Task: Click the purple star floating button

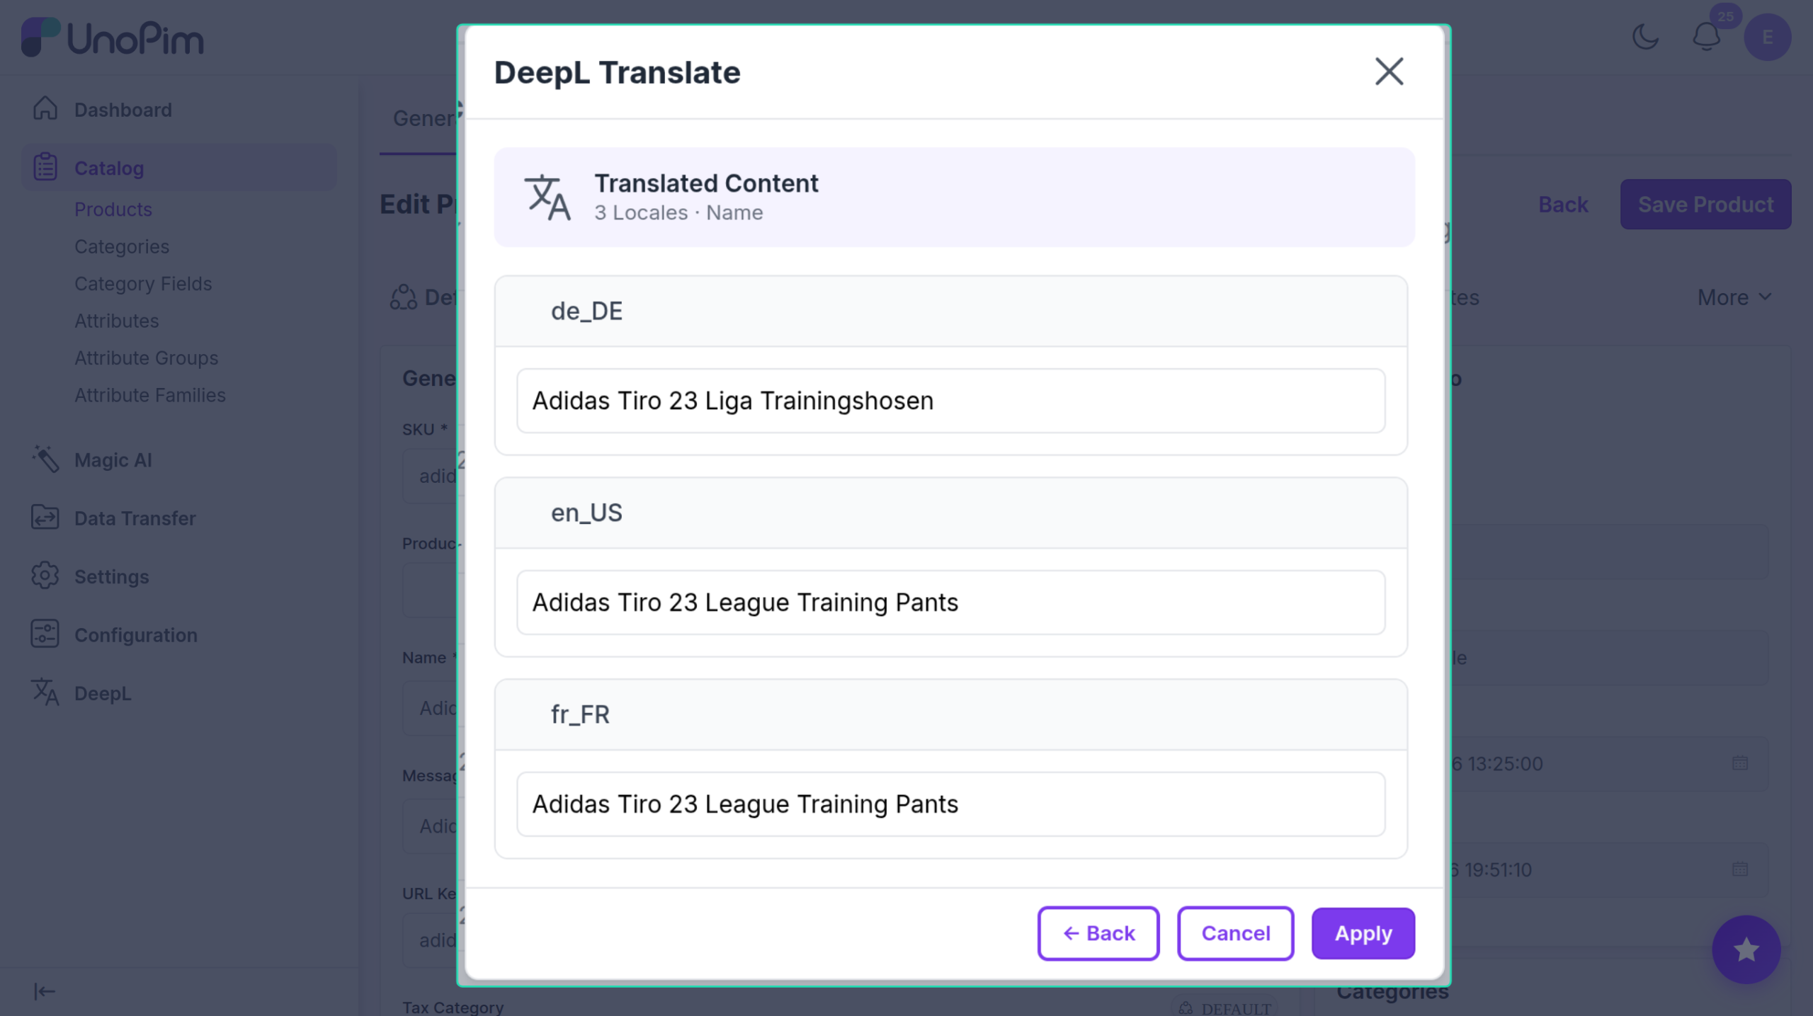Action: tap(1746, 950)
